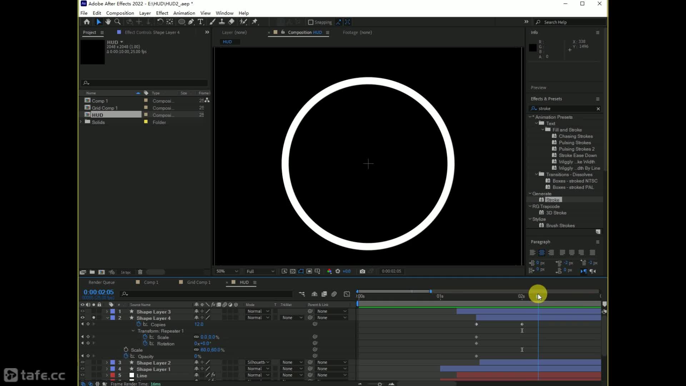Click the current time 0:00:02:05 display
This screenshot has height=386, width=686.
99,292
